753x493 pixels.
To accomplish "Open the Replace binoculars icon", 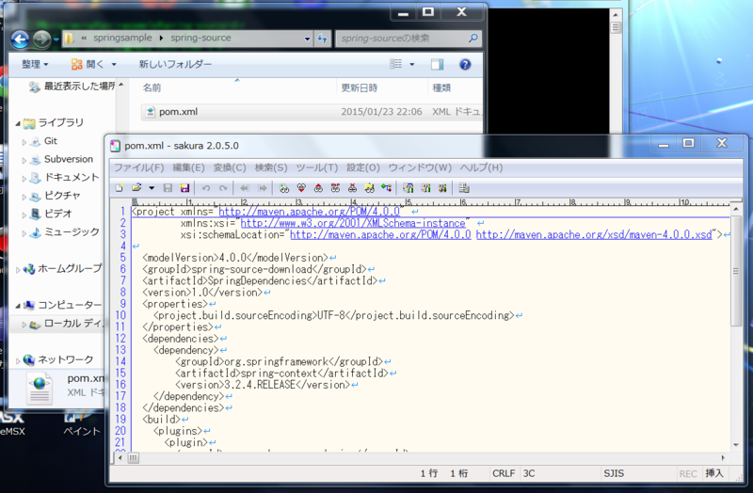I will 335,187.
